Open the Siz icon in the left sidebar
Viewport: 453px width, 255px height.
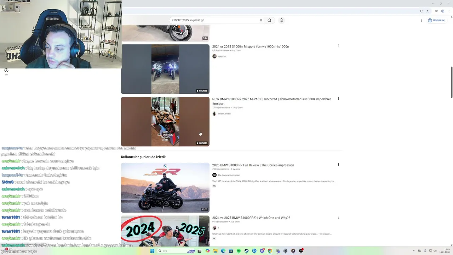6,72
